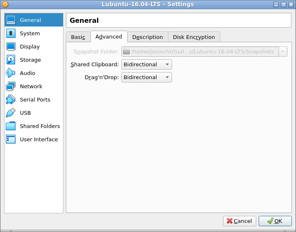Expand the Shared Clipboard dropdown

(x=147, y=65)
